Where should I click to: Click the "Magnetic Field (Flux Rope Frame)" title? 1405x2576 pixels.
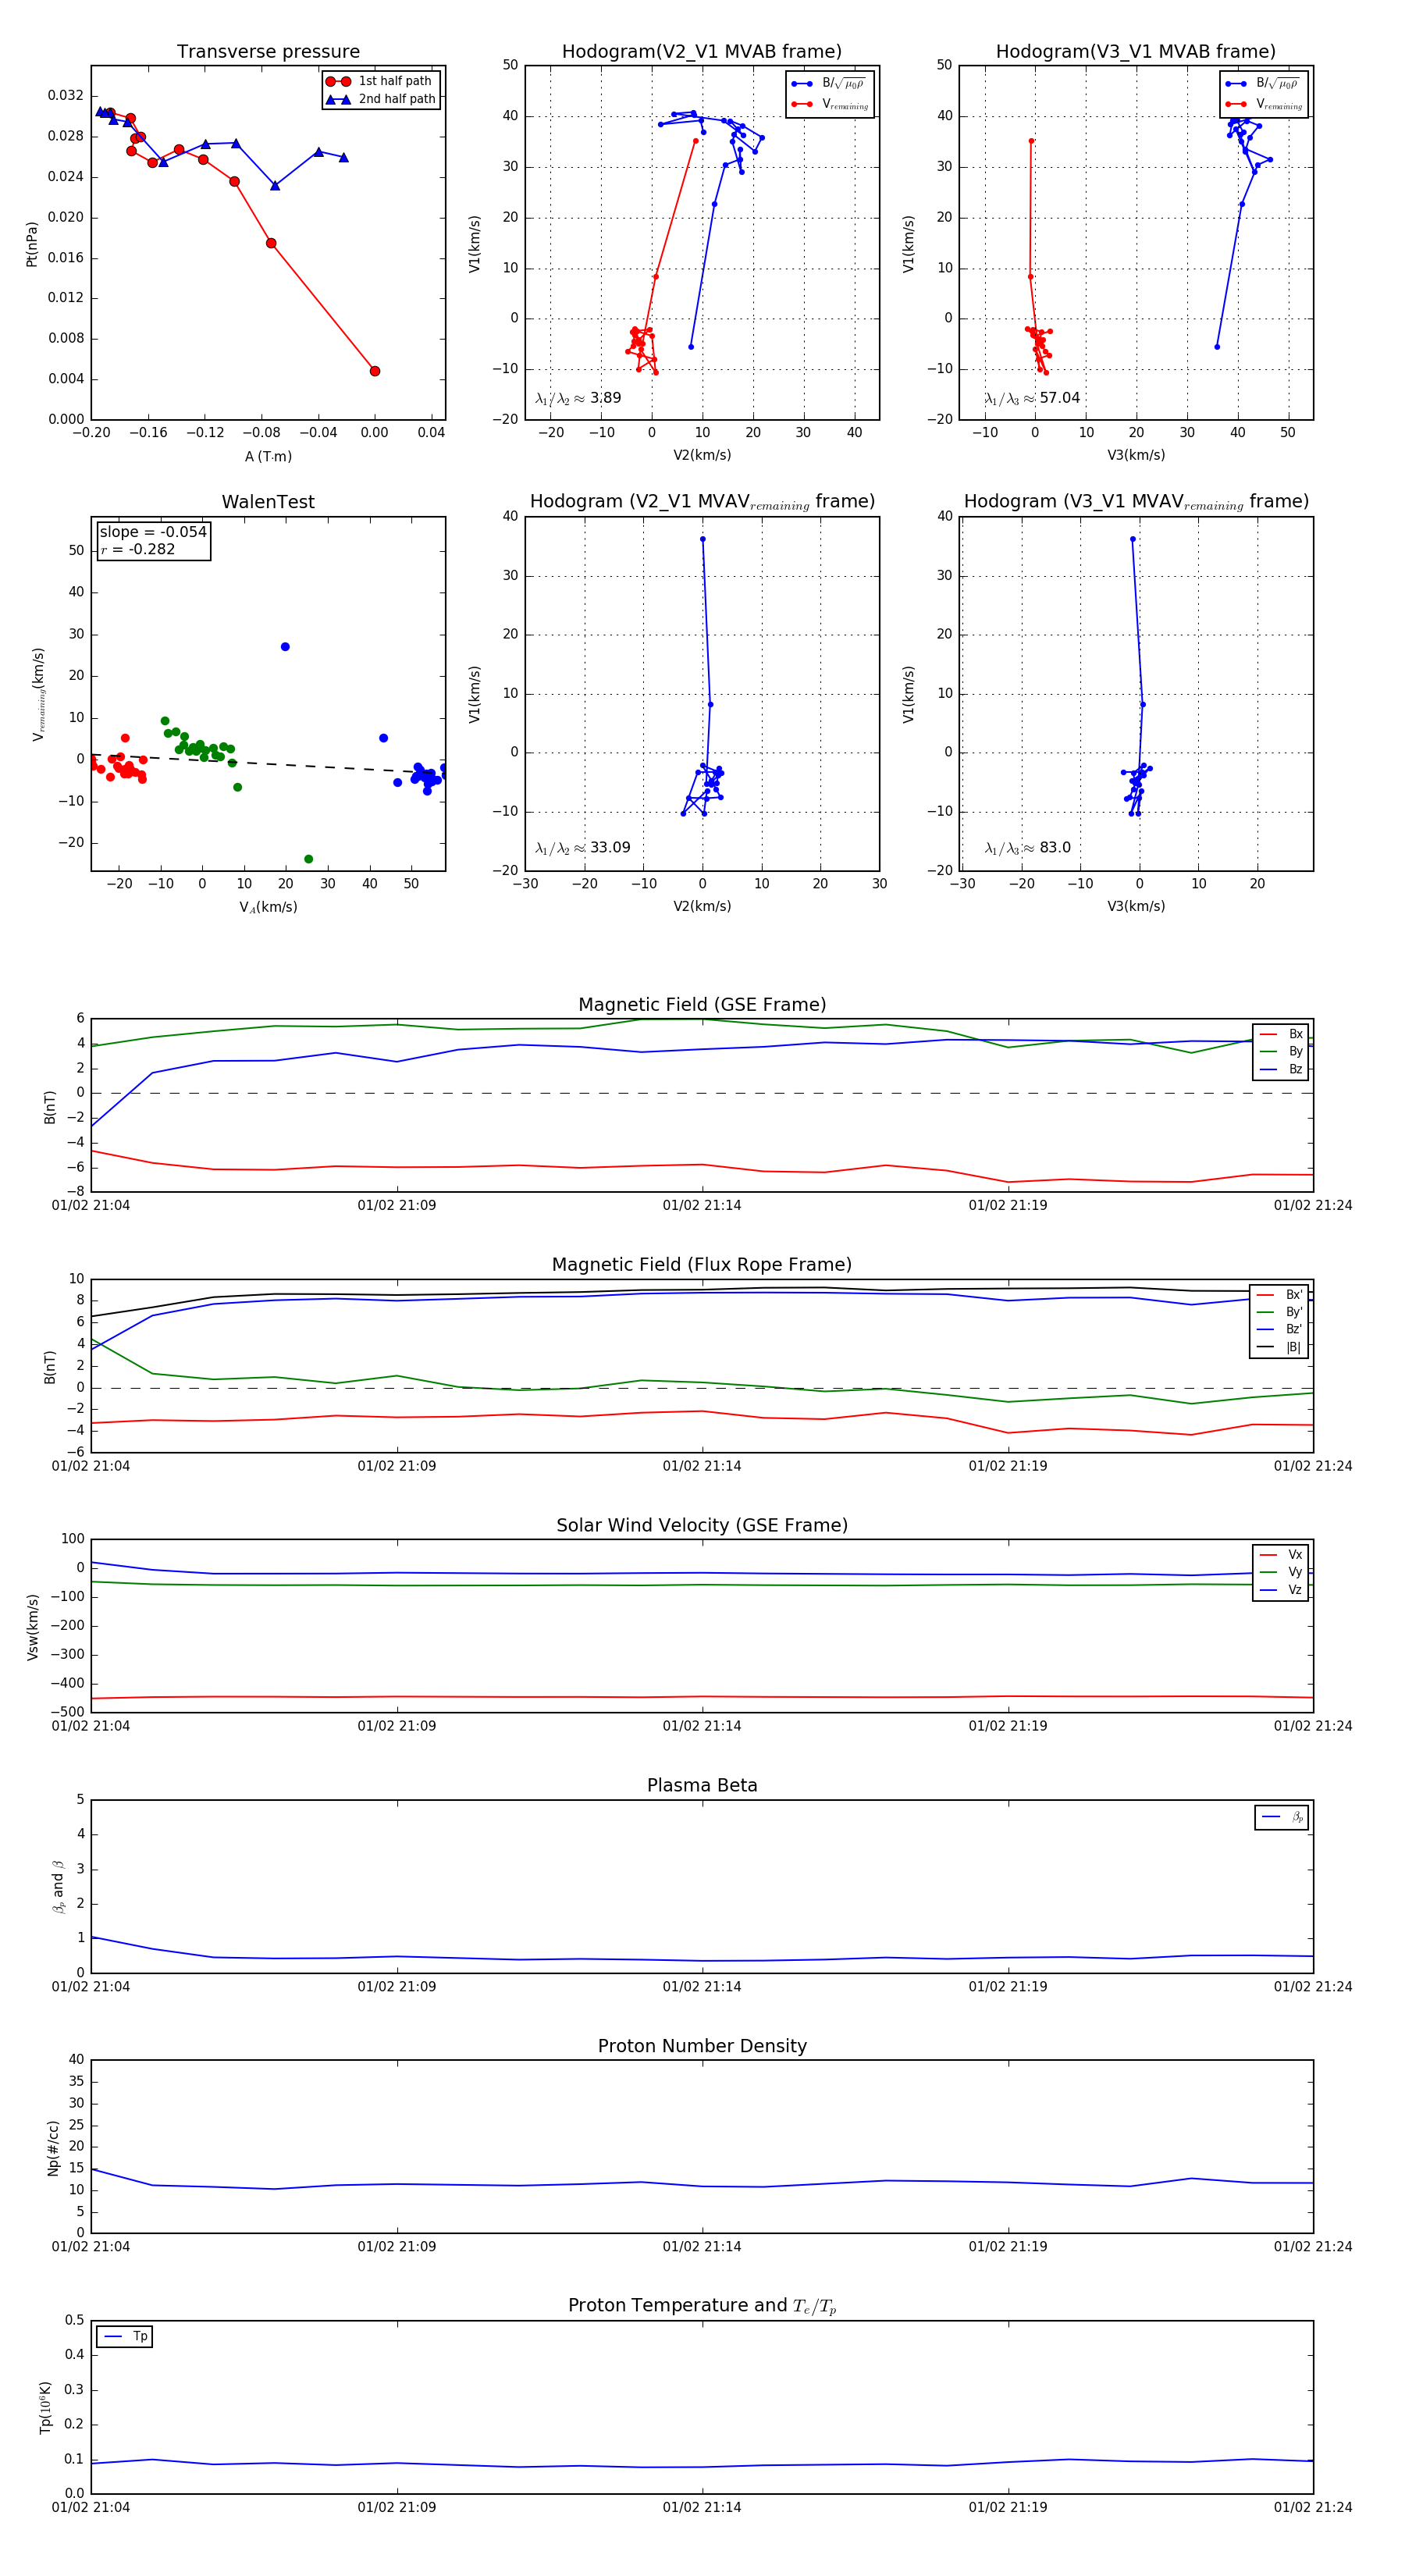tap(702, 1265)
